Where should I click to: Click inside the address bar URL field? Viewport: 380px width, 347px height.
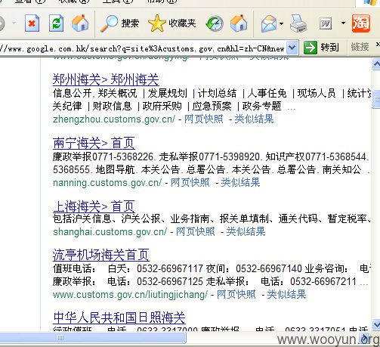point(143,48)
